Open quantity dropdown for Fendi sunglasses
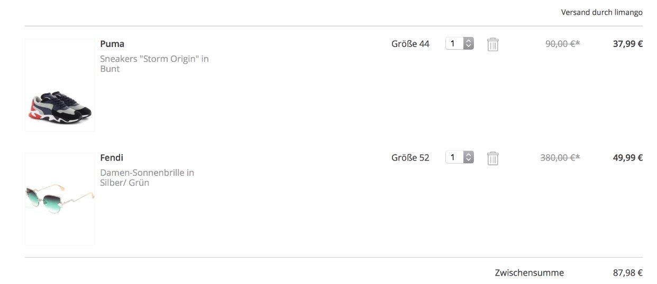This screenshot has height=284, width=657. coord(459,157)
